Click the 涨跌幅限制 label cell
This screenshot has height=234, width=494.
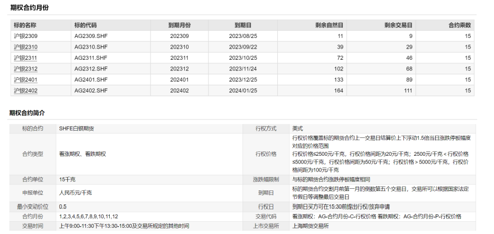pyautogui.click(x=266, y=180)
